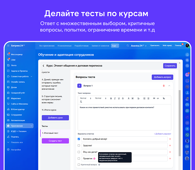Check the answer 'Здарова!'
Viewport: 195px width, 170px height.
[x=79, y=145]
